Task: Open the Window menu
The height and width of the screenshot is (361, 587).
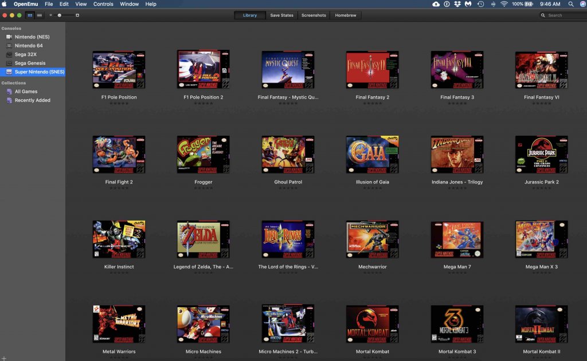Action: point(129,4)
